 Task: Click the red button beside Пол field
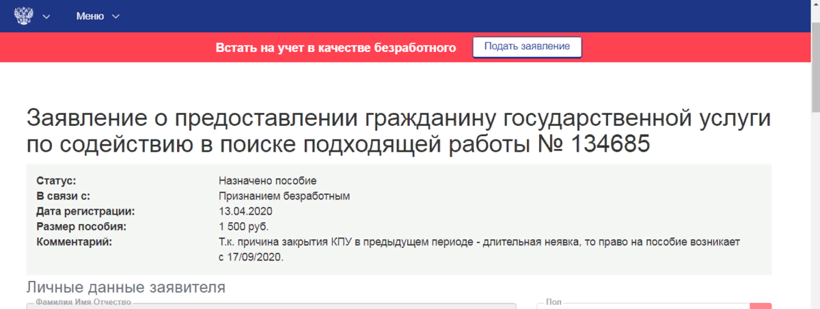tap(761, 306)
